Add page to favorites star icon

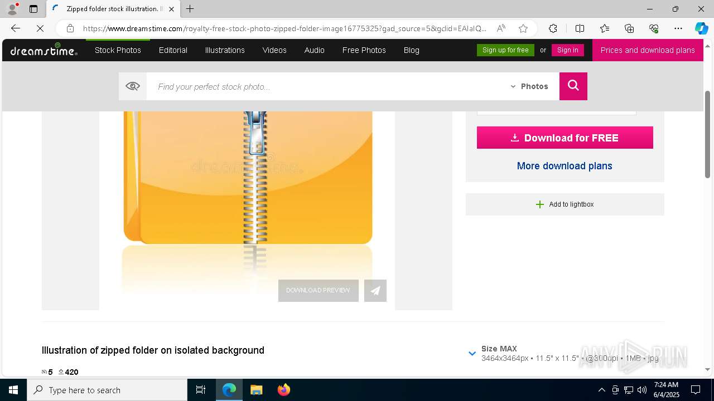coord(523,28)
